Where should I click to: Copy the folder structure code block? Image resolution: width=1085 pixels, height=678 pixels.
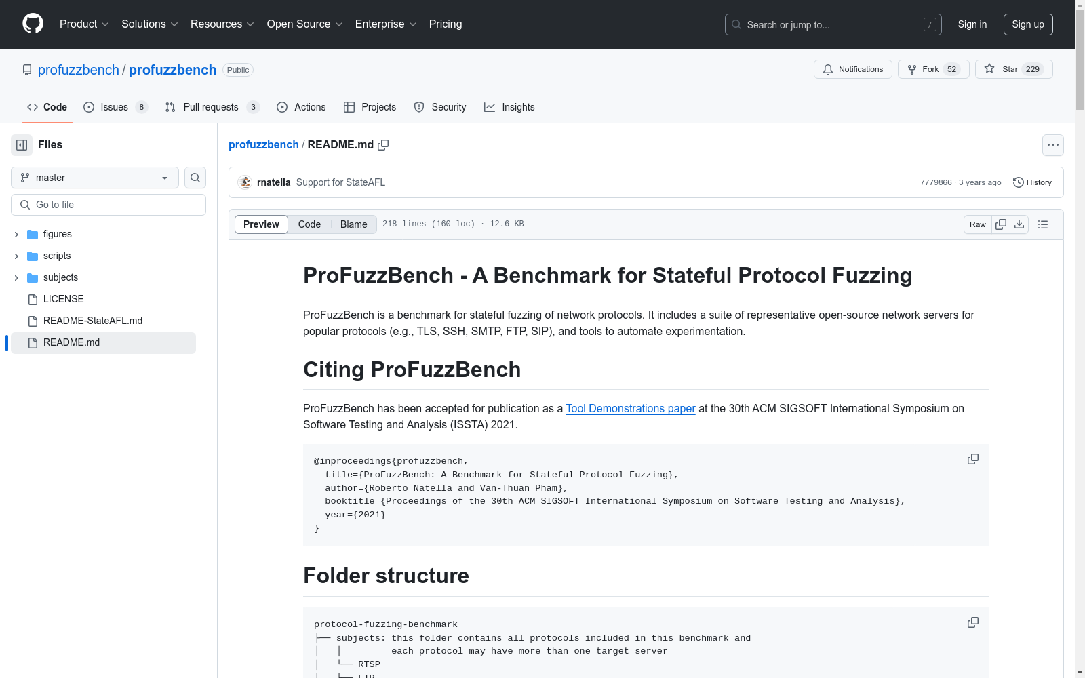click(x=972, y=622)
